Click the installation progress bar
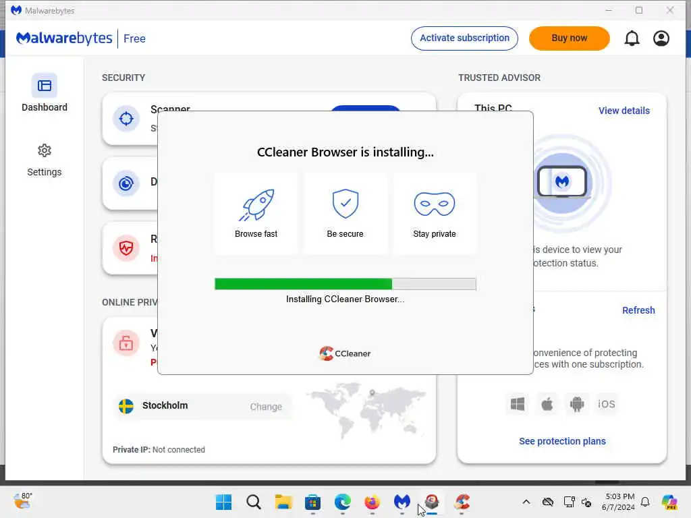The image size is (691, 518). tap(345, 284)
